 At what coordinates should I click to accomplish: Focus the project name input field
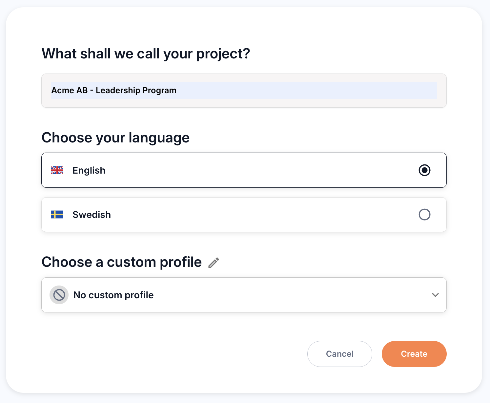[x=295, y=91]
